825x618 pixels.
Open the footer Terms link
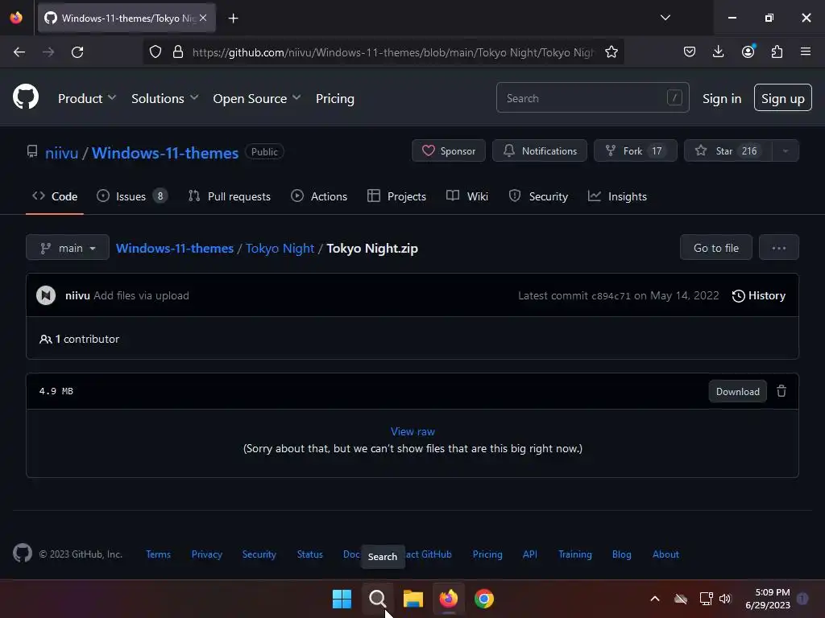click(159, 554)
